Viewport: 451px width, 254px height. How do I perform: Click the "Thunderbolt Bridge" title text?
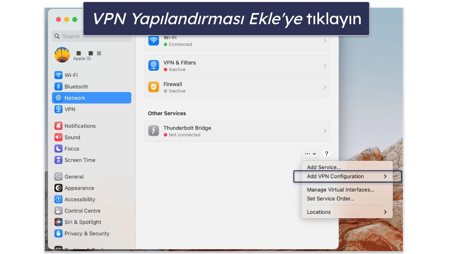point(187,128)
